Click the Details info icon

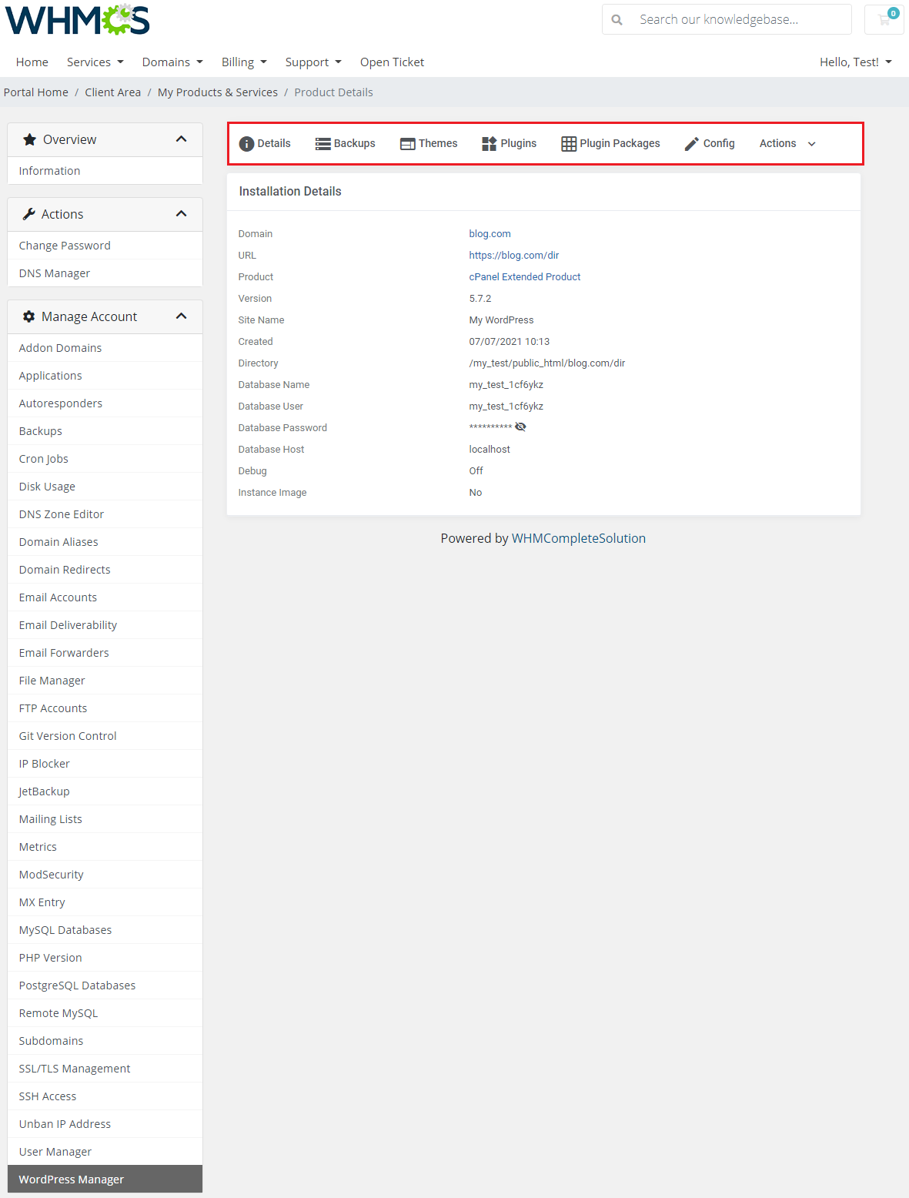[x=246, y=144]
